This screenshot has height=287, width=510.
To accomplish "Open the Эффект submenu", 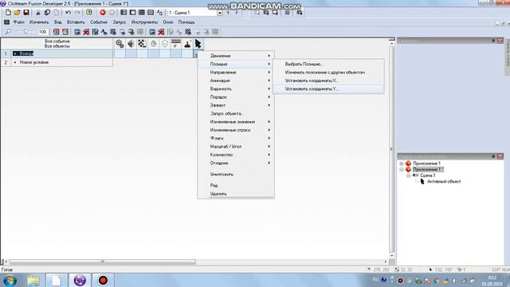I will [x=236, y=105].
